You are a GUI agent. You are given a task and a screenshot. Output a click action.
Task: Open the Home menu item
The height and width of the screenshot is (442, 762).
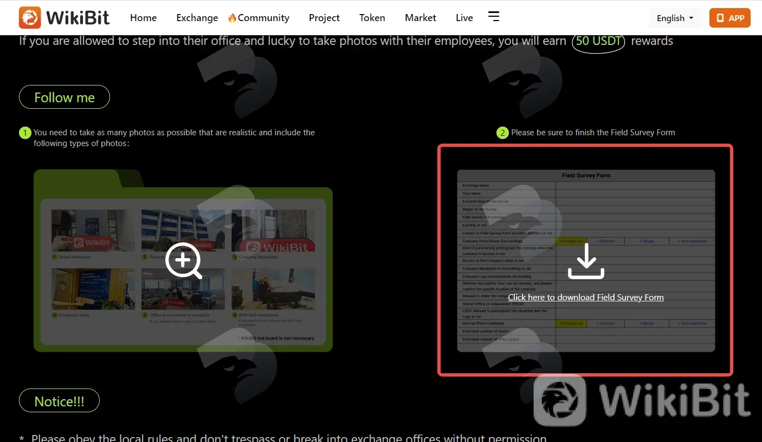(x=143, y=18)
